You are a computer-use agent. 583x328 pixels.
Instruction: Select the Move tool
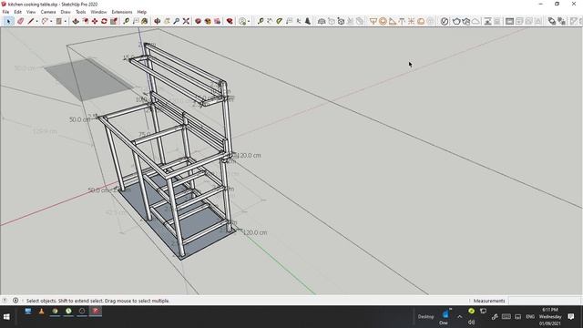pos(95,21)
